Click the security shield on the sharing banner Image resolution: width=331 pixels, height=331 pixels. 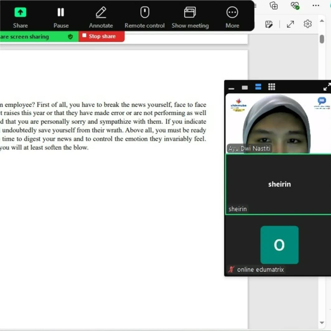[x=70, y=36]
